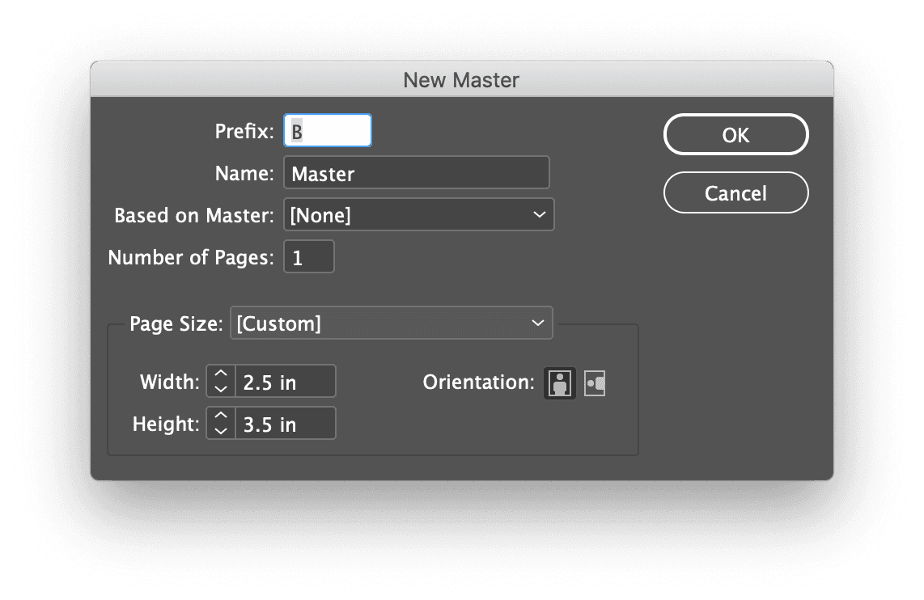Decrease Width with the down arrow
924x600 pixels.
(221, 389)
